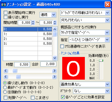Select page row 2: in the list
The height and width of the screenshot is (102, 112).
(28, 39)
